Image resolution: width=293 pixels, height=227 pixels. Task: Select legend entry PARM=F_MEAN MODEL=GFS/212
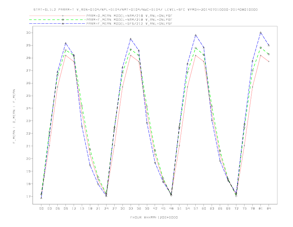(x=129, y=24)
